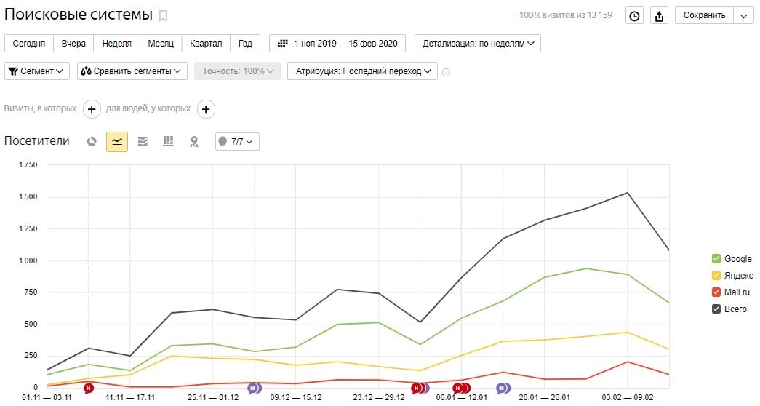The height and width of the screenshot is (406, 760).
Task: Click the Mail.ru legend label
Action: 737,292
